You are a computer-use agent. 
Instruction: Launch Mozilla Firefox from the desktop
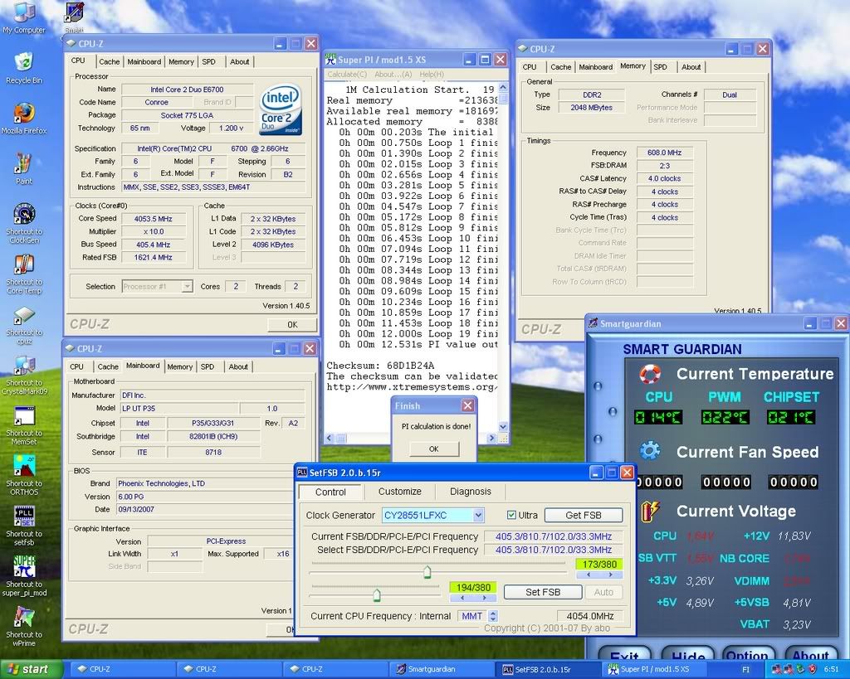pyautogui.click(x=24, y=119)
